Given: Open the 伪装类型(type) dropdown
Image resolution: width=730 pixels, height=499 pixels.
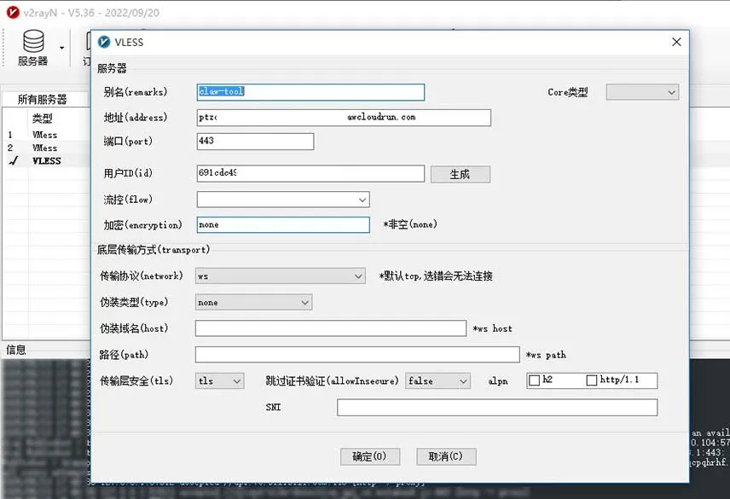Looking at the screenshot, I should pos(254,302).
